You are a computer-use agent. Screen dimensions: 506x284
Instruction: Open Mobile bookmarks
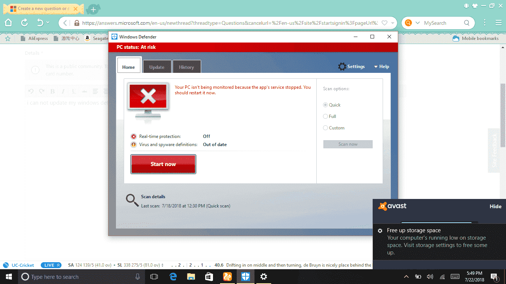(x=476, y=38)
